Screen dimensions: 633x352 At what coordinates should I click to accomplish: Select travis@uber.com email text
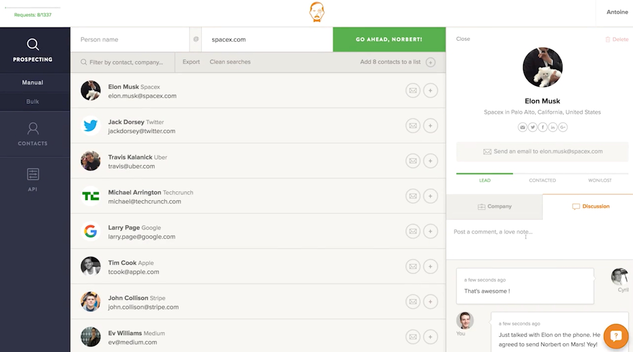click(132, 167)
